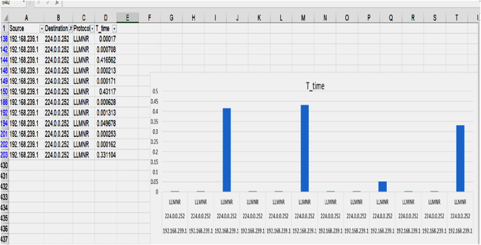Click cell with value 0.001313
Screen dimensions: 481x245
106,113
